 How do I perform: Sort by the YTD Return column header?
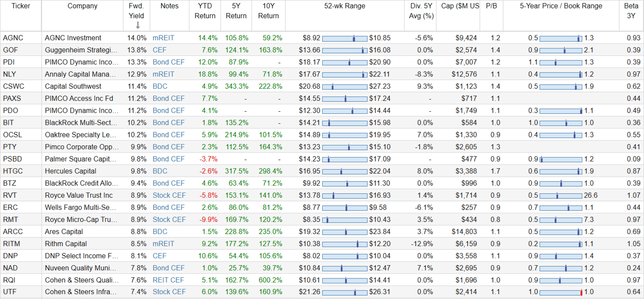(x=205, y=11)
